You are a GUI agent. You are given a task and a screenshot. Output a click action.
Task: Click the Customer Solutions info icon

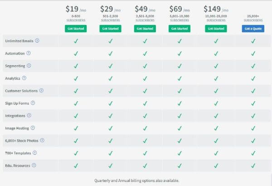[41, 91]
